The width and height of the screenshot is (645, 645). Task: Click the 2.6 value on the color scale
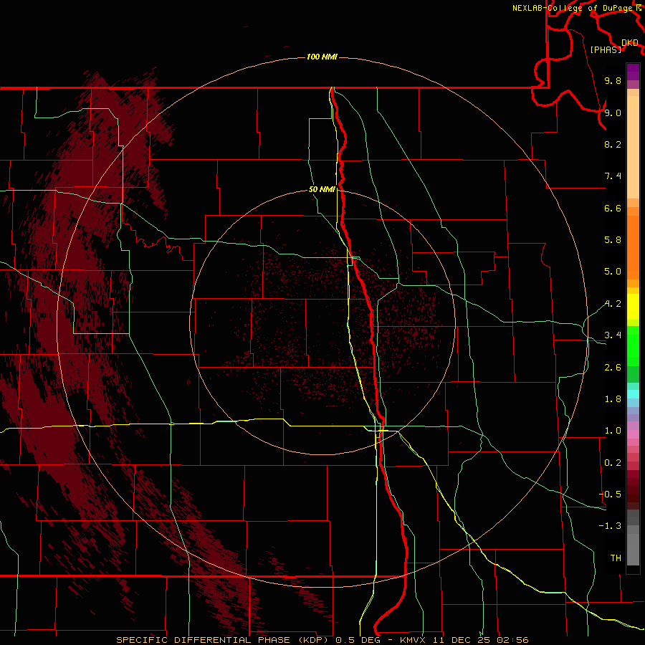(613, 368)
